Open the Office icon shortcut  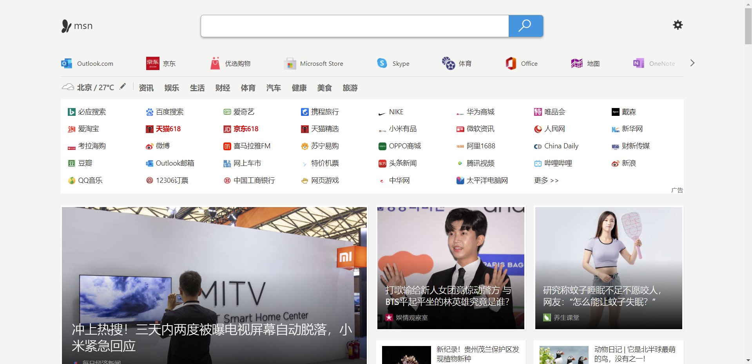(x=511, y=63)
